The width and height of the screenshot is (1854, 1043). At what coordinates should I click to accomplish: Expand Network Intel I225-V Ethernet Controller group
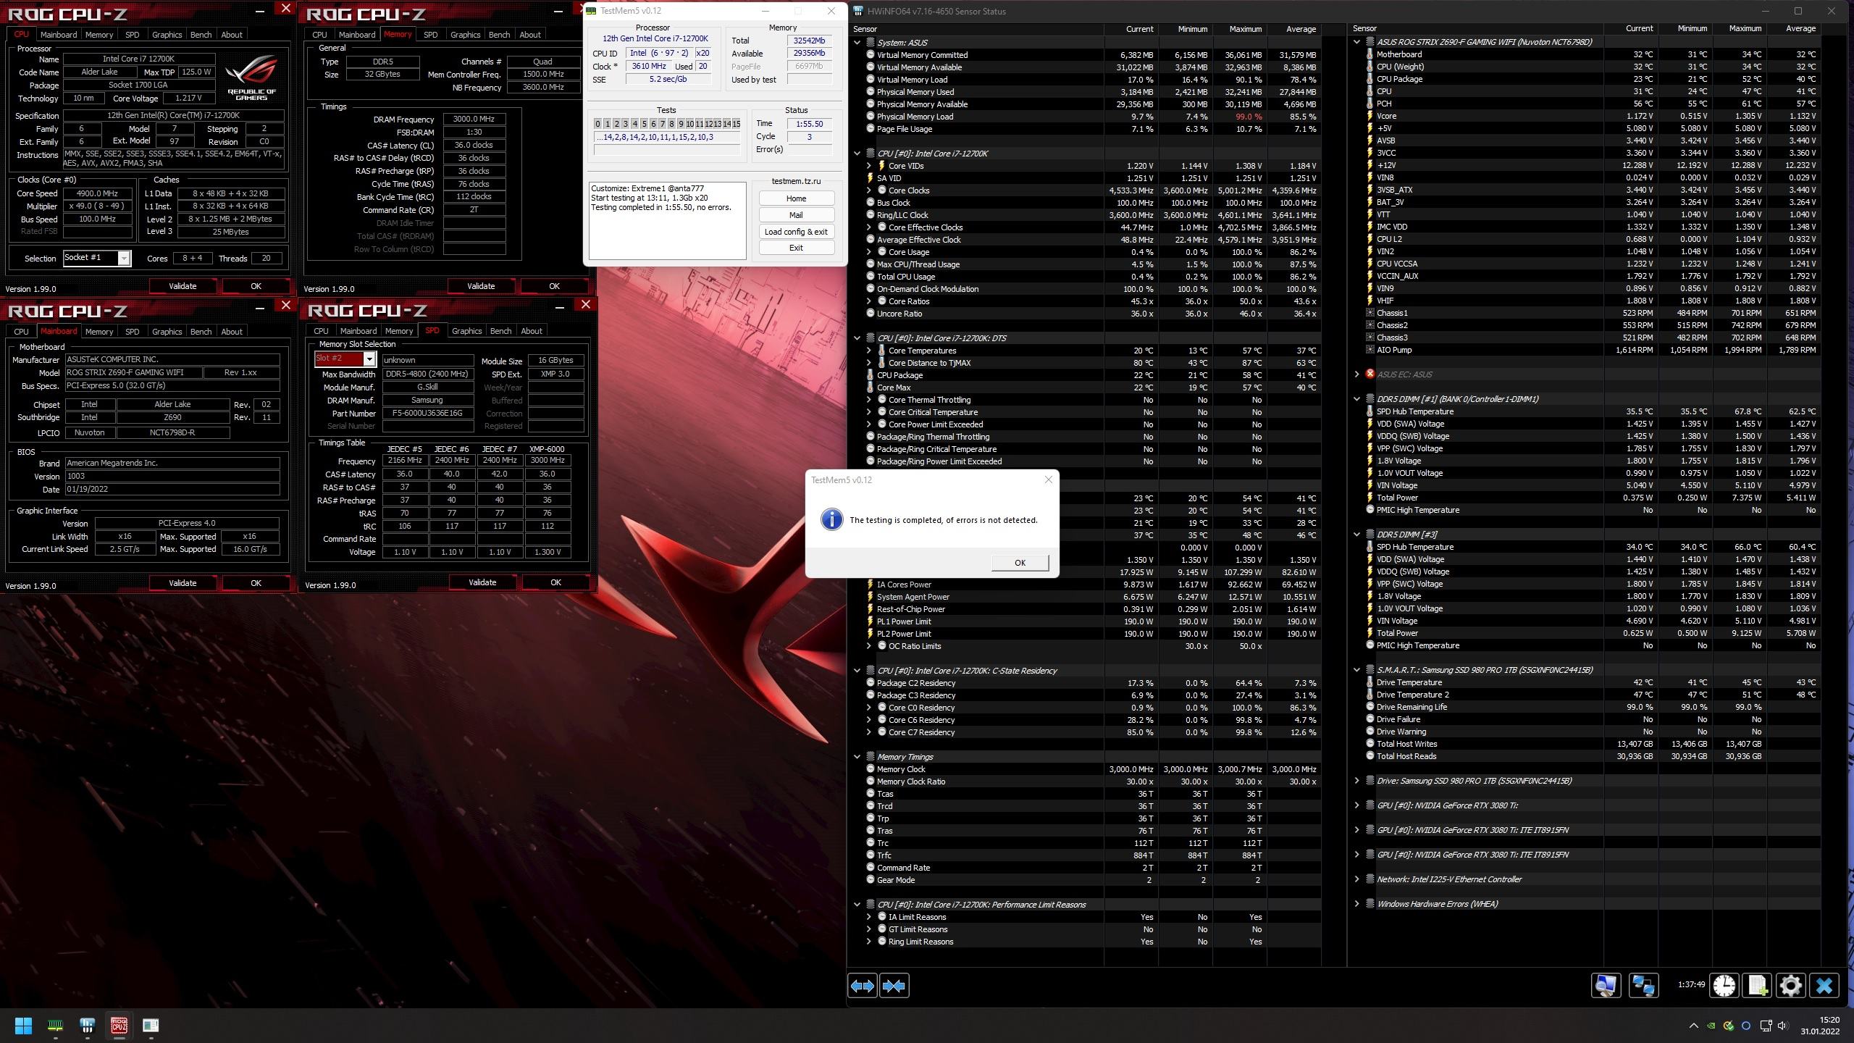[1356, 879]
